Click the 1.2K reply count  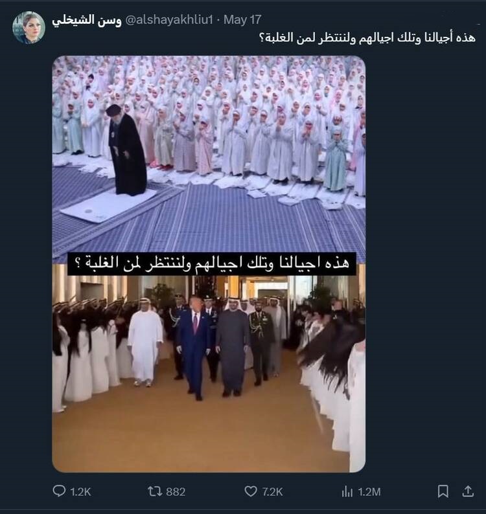tap(80, 492)
